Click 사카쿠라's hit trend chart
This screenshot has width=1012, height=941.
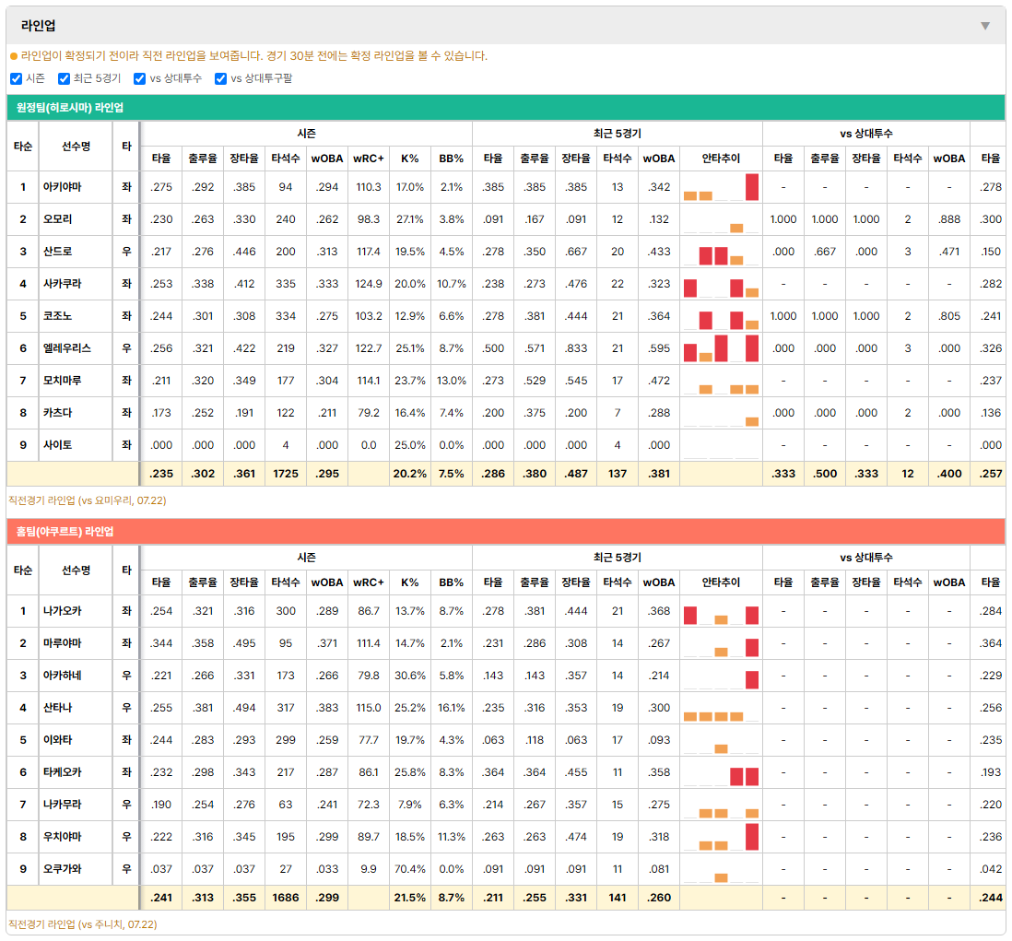pos(721,284)
